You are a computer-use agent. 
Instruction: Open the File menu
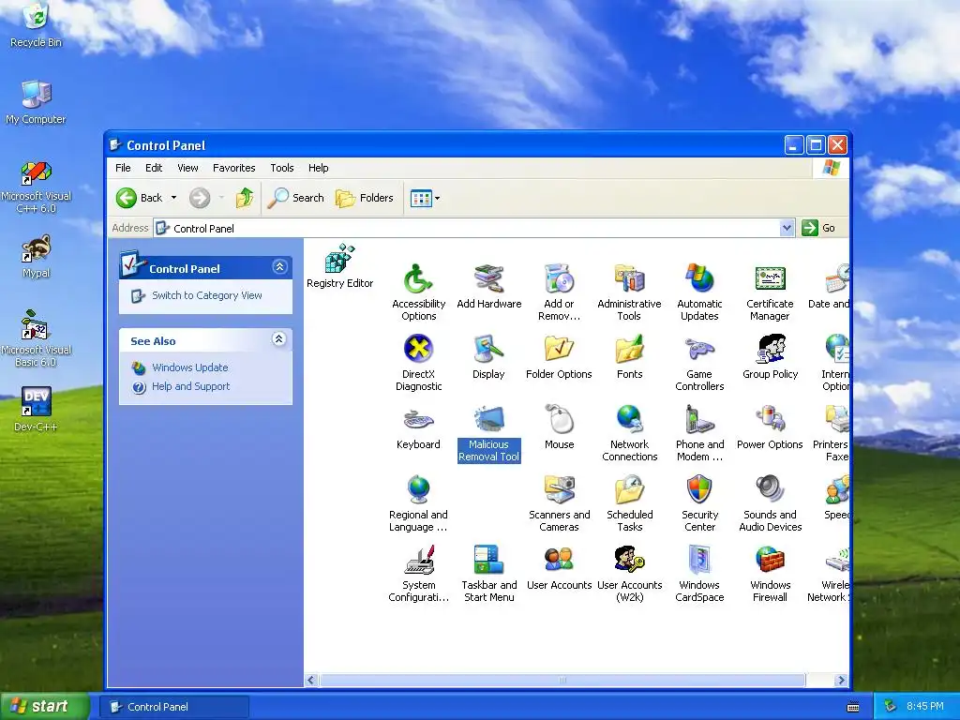pos(123,168)
